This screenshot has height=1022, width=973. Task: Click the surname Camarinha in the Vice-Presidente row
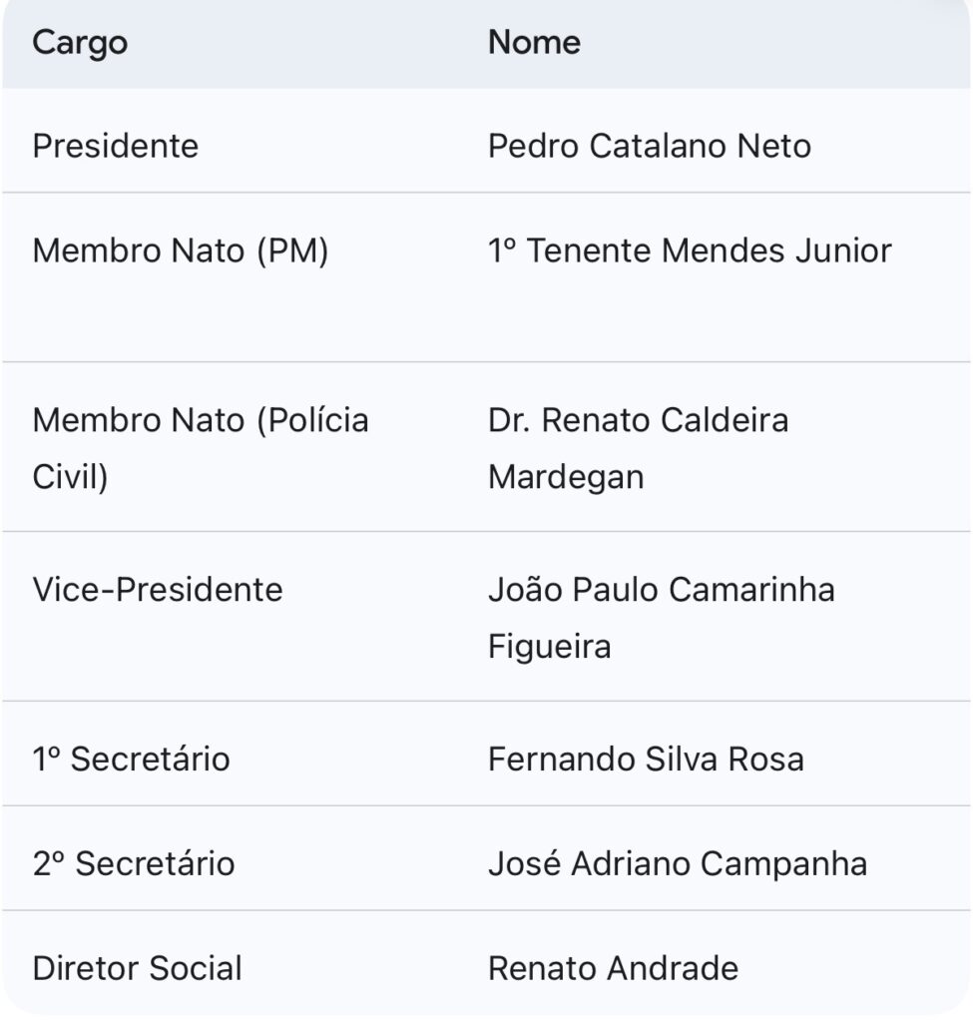(x=751, y=590)
